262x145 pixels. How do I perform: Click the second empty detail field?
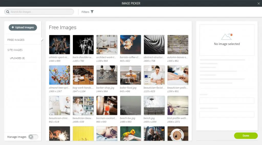(227, 114)
